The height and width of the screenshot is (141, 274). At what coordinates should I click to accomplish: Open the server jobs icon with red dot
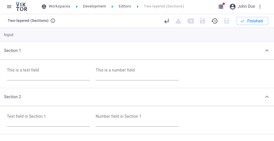221,6
